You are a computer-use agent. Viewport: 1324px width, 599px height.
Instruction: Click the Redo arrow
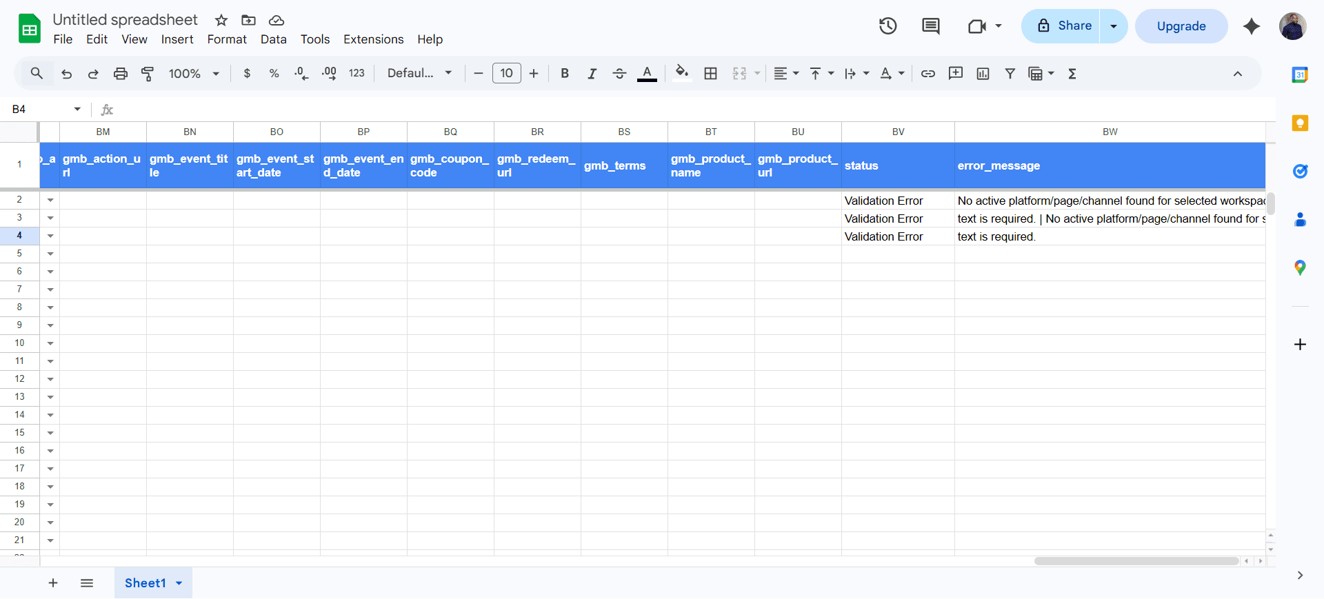pyautogui.click(x=93, y=74)
